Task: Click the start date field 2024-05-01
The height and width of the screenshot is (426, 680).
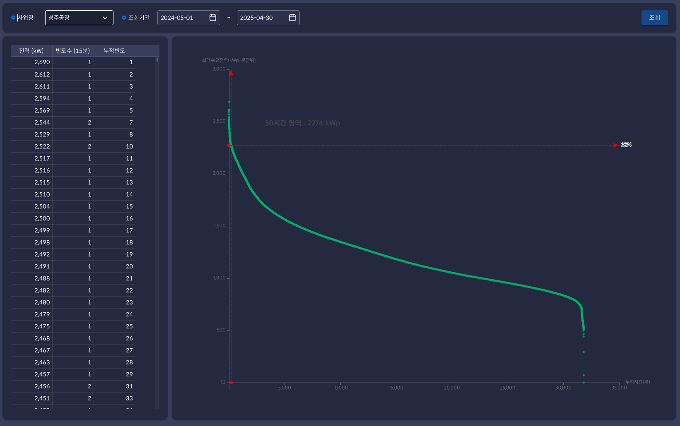Action: pos(182,18)
